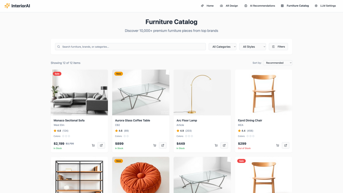Screen dimensions: 343x193
Task: Click the Filters button
Action: tap(278, 47)
